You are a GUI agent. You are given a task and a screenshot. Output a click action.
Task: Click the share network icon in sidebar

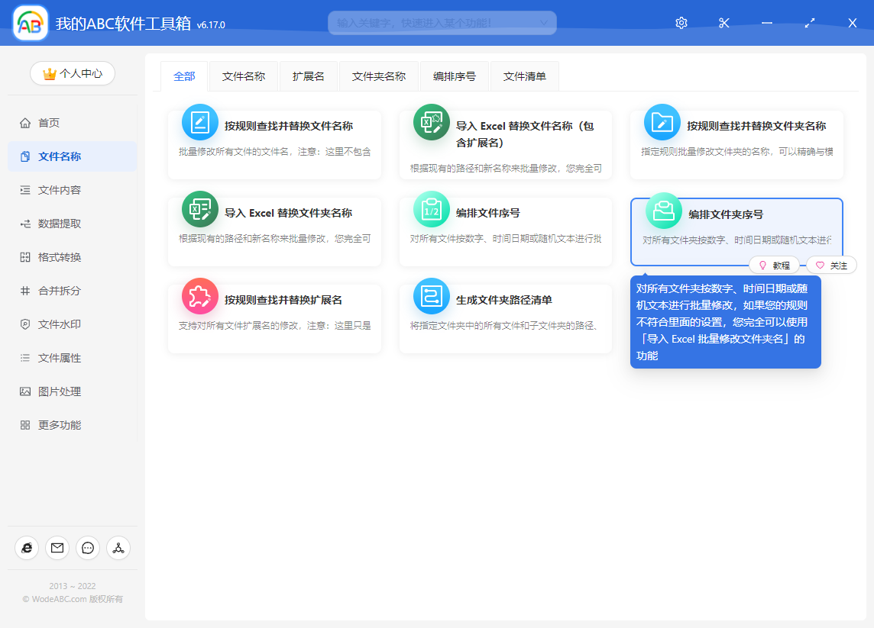point(118,548)
